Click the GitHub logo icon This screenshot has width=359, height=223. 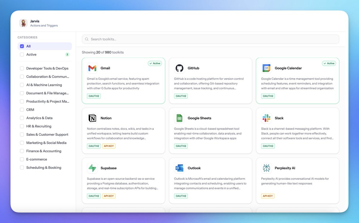(x=179, y=68)
